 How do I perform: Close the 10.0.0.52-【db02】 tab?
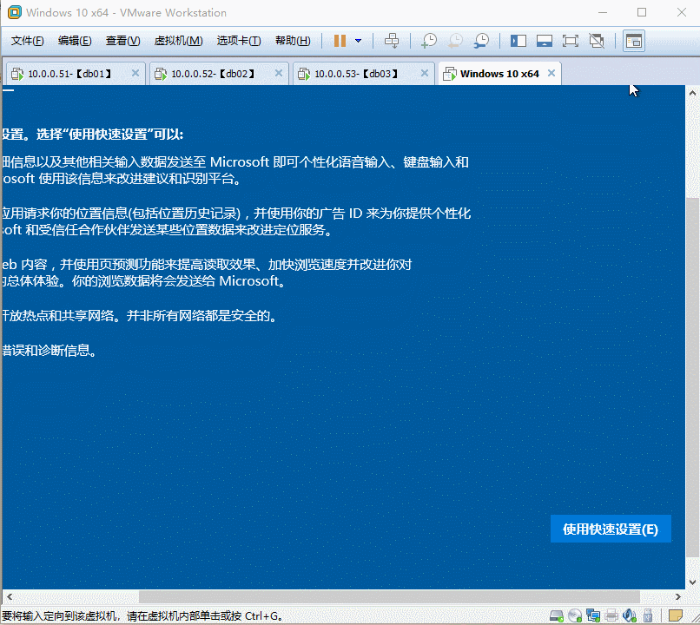point(279,73)
